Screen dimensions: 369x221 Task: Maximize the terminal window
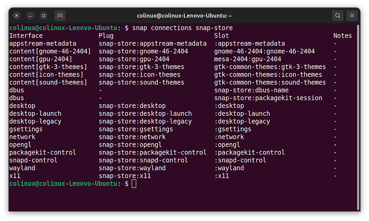pos(43,16)
